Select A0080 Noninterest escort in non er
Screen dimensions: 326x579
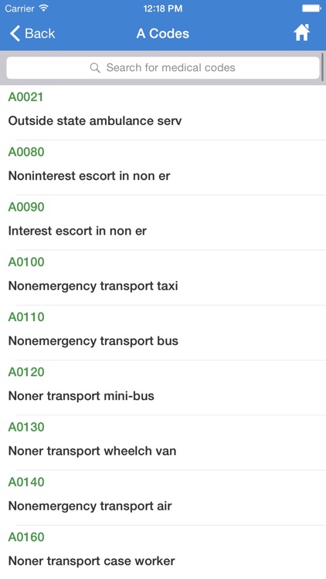click(163, 168)
